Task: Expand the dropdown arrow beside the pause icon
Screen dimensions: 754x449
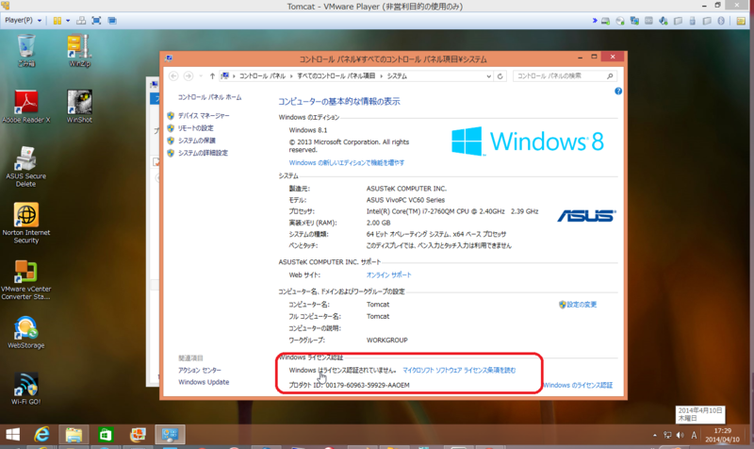Action: coord(68,21)
